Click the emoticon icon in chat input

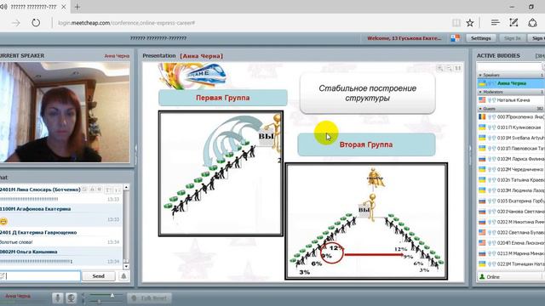click(x=2, y=276)
